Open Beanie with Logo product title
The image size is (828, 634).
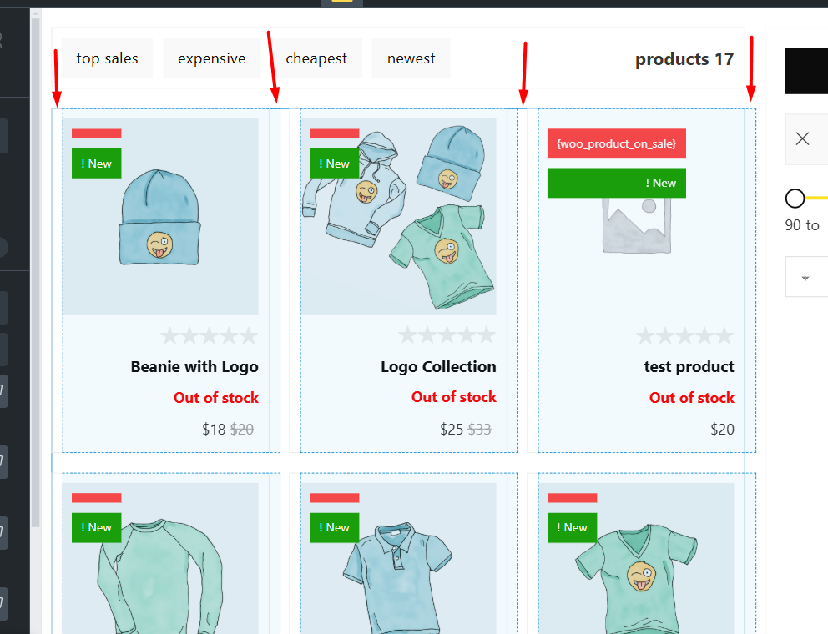pyautogui.click(x=194, y=366)
